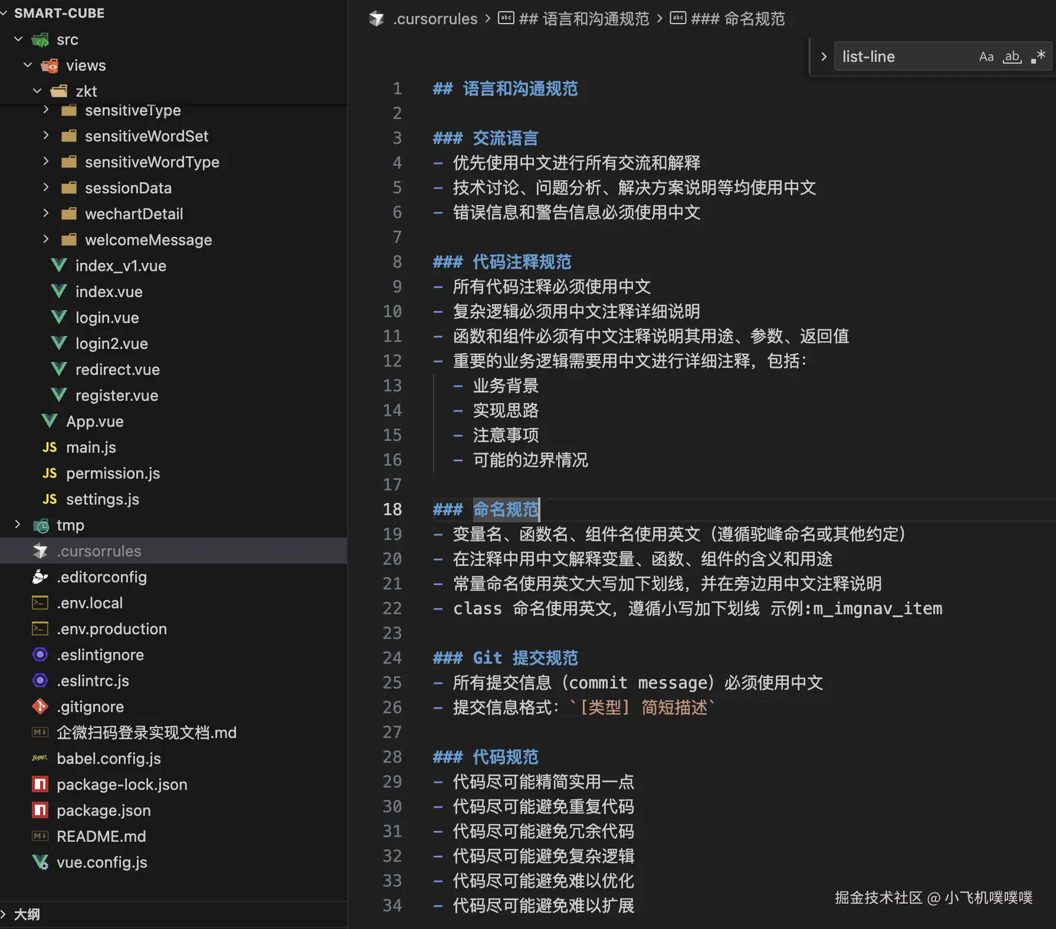Click the code text `[类型] 简短描述`
The height and width of the screenshot is (929, 1056).
(642, 707)
